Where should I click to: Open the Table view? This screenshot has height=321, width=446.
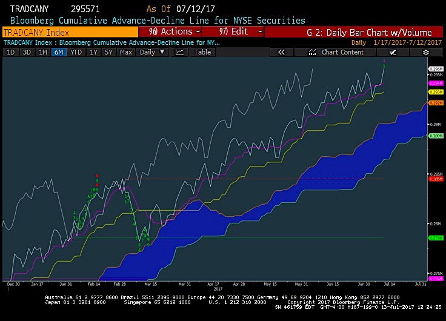pos(202,52)
